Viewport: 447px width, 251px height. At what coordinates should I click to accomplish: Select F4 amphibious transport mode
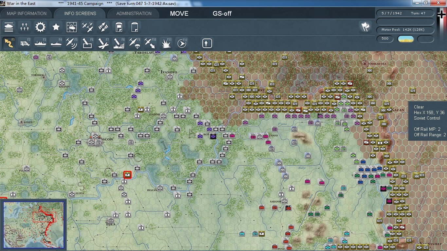56,43
